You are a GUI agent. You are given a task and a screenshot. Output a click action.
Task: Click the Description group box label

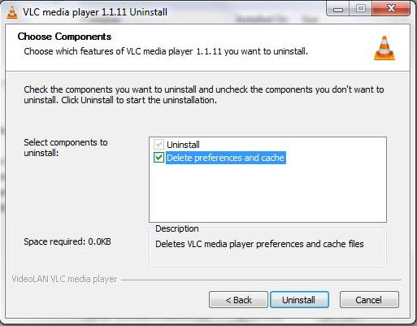click(x=177, y=228)
